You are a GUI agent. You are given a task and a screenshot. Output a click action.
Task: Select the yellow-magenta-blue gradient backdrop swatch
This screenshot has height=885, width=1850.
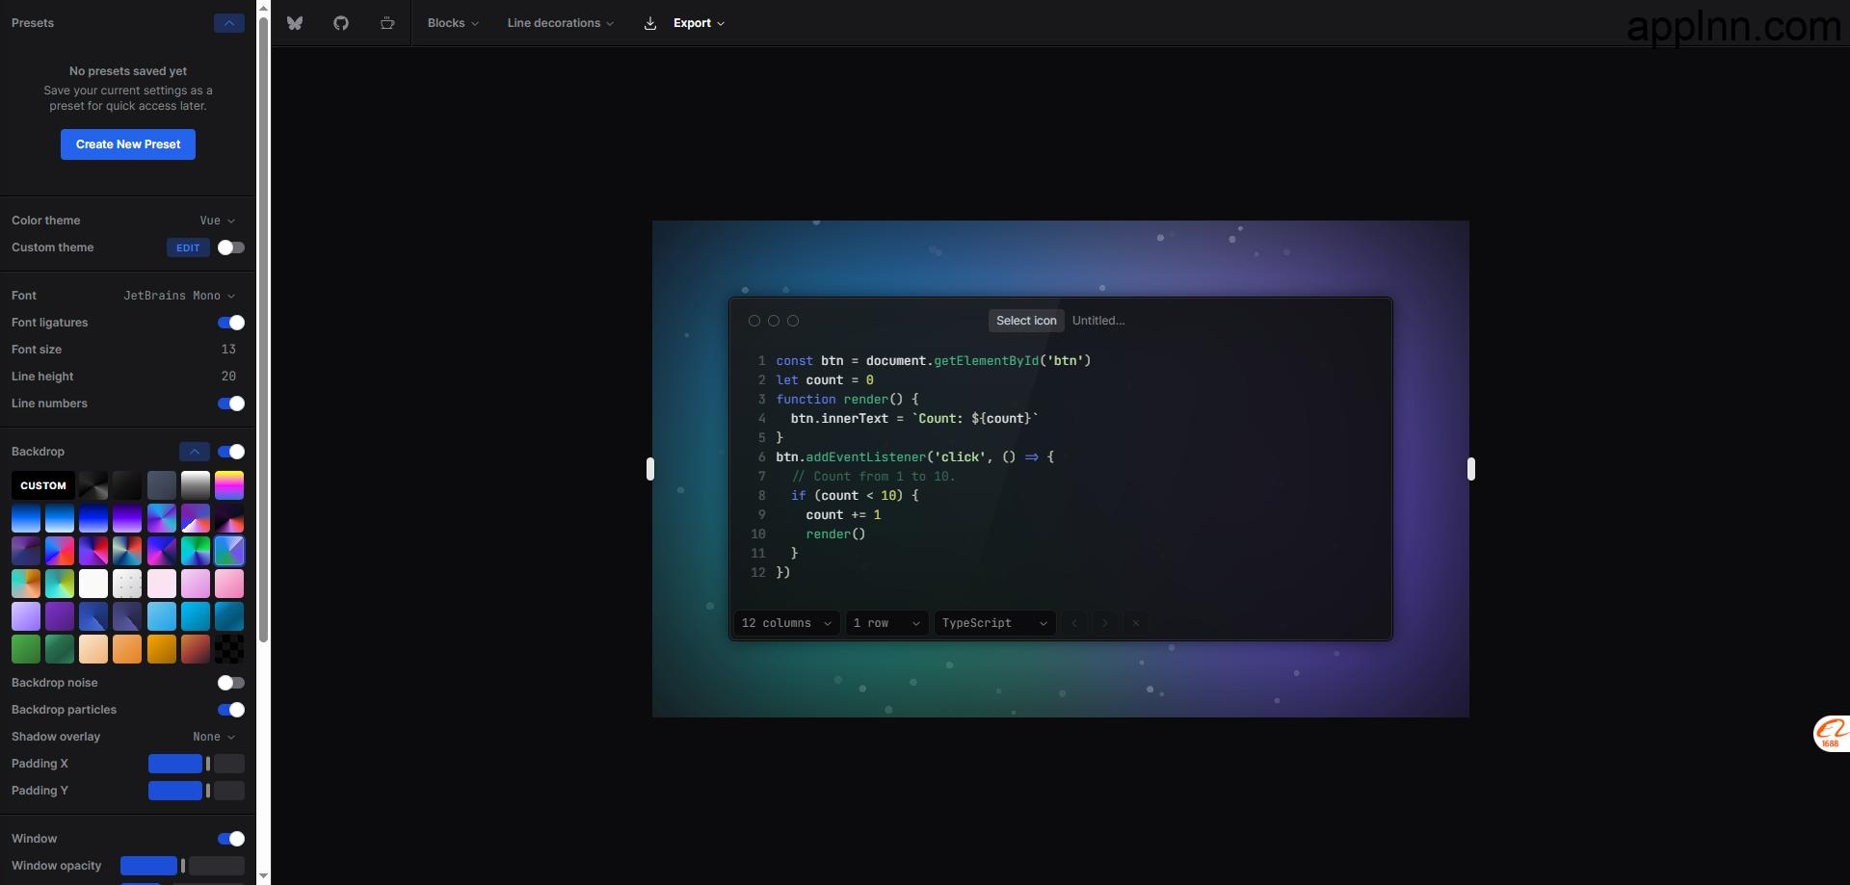(x=229, y=485)
